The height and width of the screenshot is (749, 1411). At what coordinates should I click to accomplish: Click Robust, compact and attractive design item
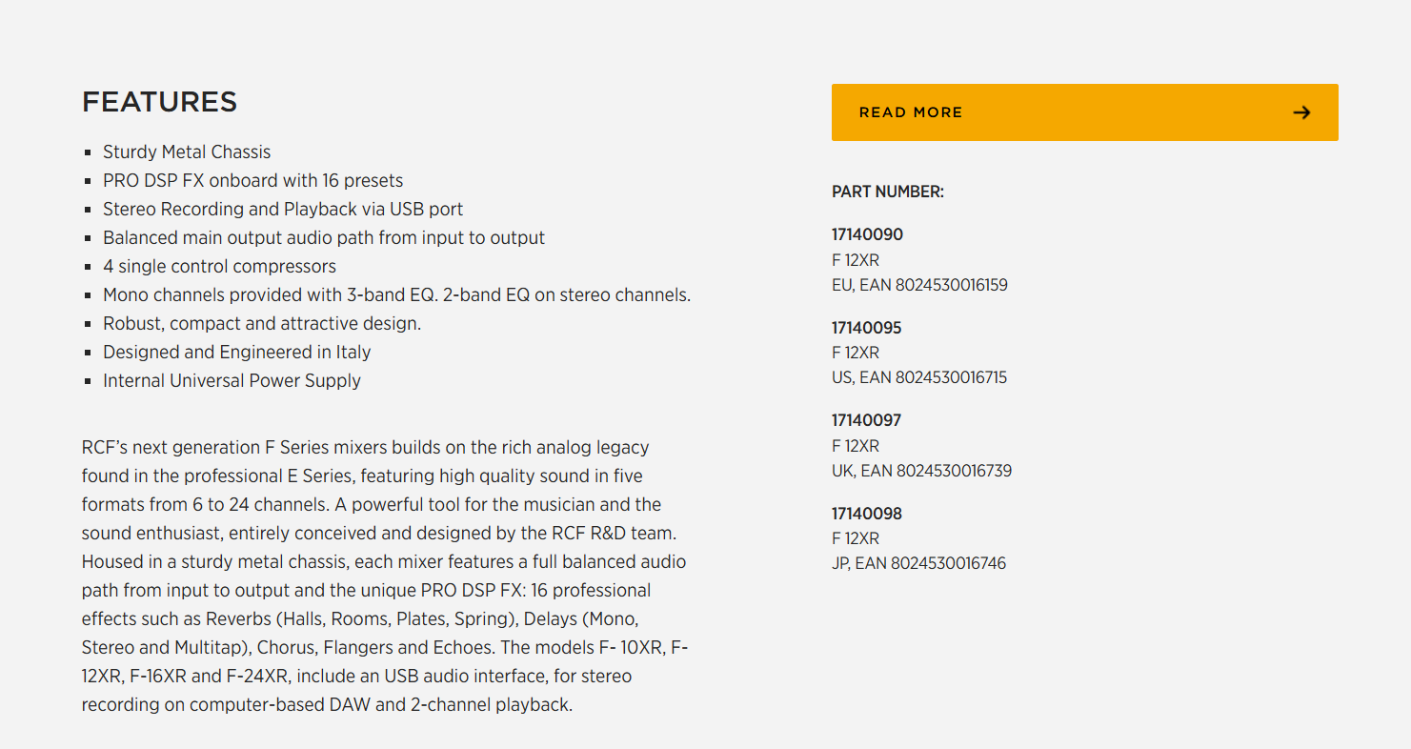pos(262,324)
